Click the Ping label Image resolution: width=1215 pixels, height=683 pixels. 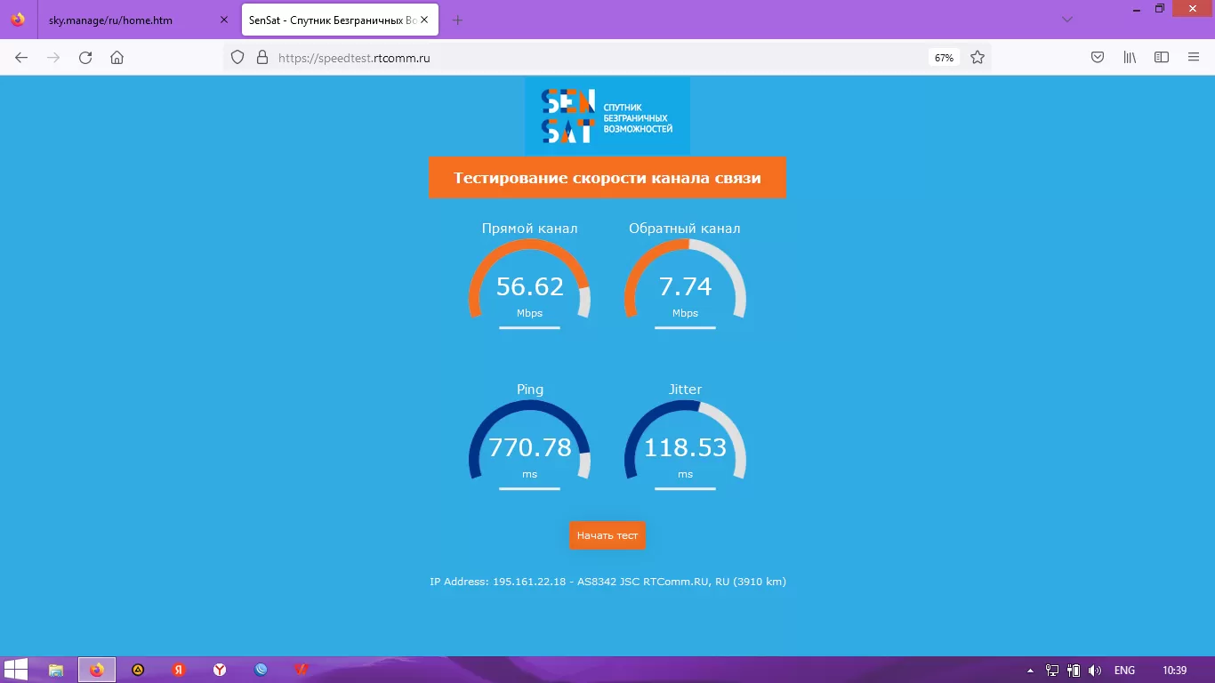(x=529, y=390)
